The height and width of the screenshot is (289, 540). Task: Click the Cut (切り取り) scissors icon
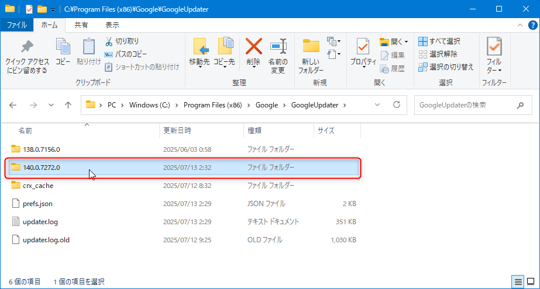coord(109,41)
